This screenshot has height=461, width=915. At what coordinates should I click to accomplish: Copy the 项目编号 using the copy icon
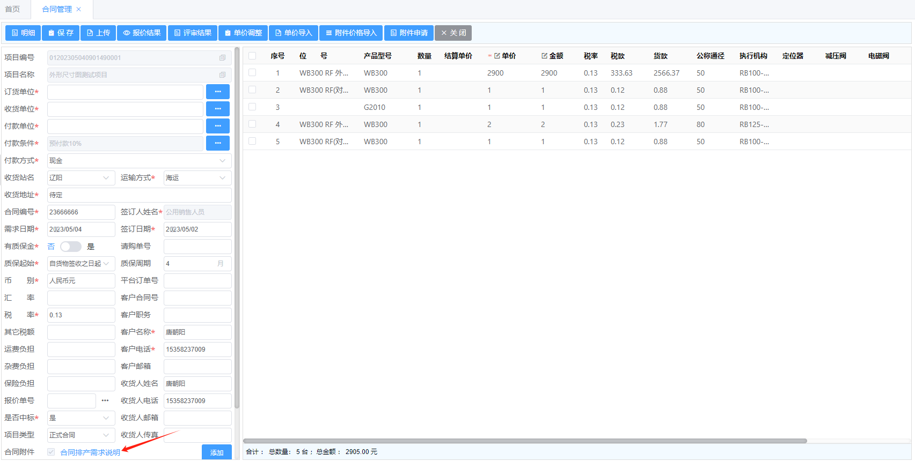tap(222, 58)
